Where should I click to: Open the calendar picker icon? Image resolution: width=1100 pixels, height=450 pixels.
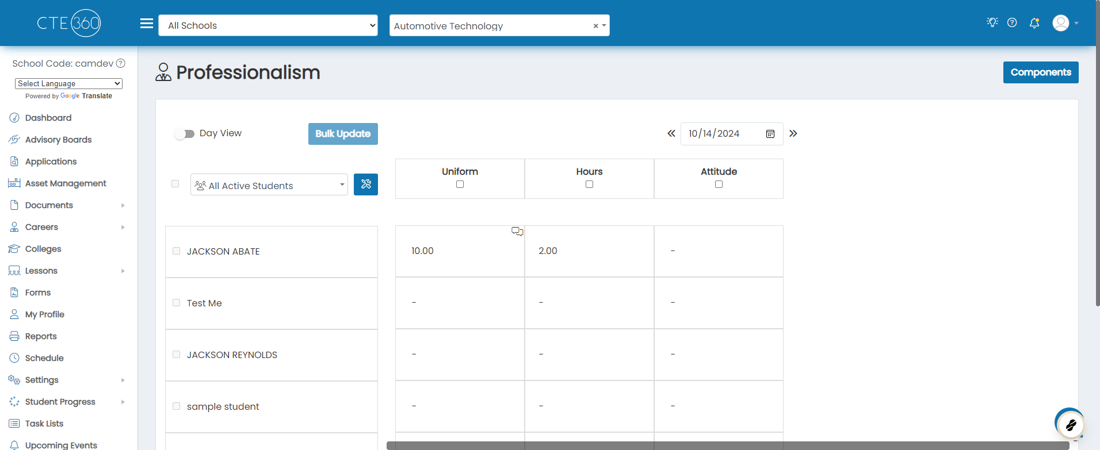(x=770, y=134)
